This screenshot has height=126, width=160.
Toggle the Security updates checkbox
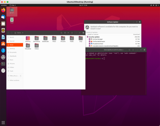click(88, 37)
